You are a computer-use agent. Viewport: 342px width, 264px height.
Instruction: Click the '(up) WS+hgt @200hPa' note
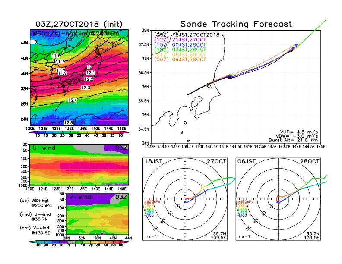click(x=36, y=203)
